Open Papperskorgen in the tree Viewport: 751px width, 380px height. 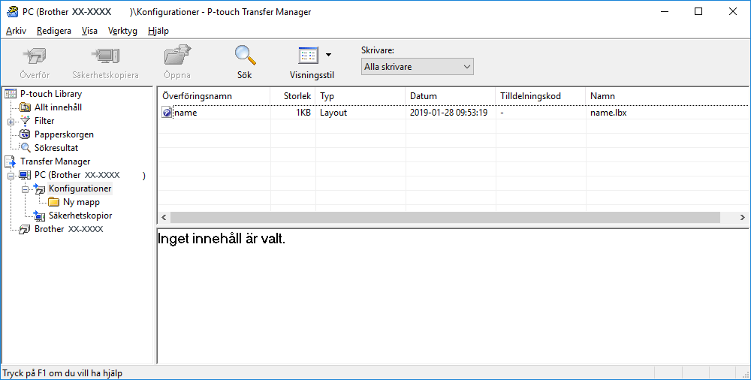click(x=64, y=134)
